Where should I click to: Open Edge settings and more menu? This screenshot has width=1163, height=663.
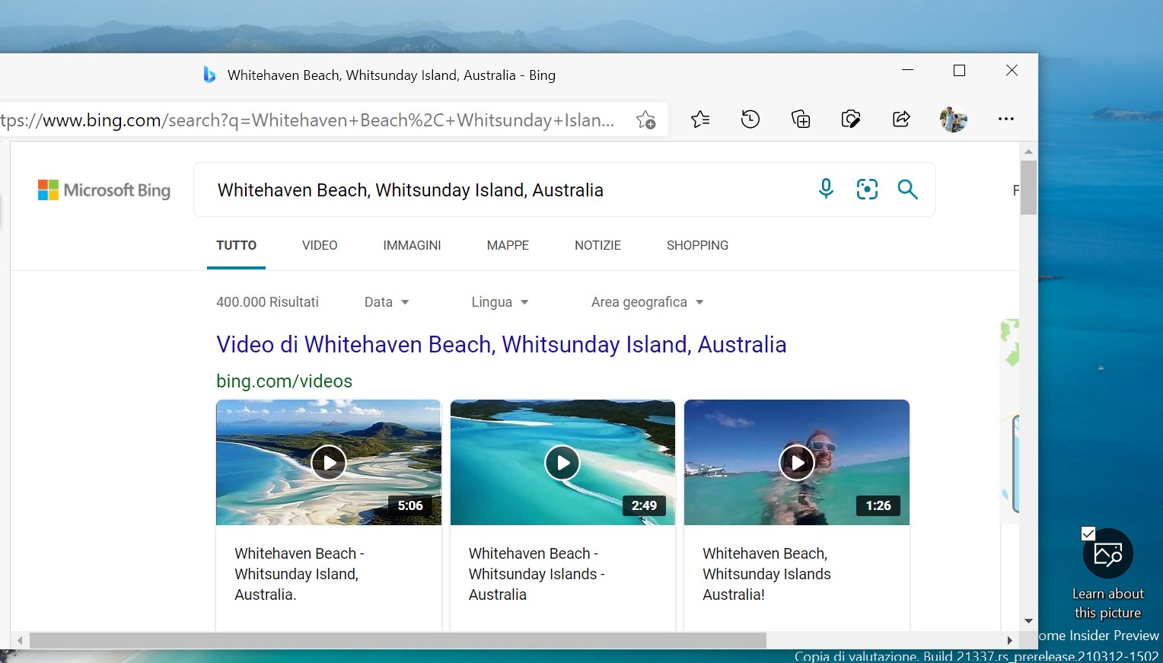point(1005,119)
